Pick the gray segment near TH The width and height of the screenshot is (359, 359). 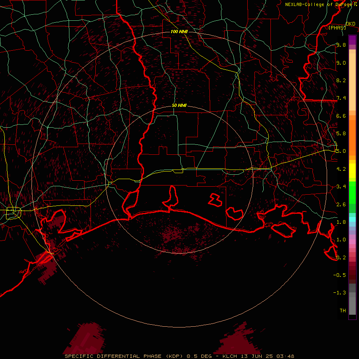[x=352, y=306]
